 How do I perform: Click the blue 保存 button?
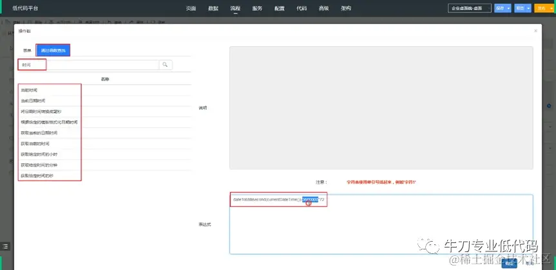(x=500, y=8)
